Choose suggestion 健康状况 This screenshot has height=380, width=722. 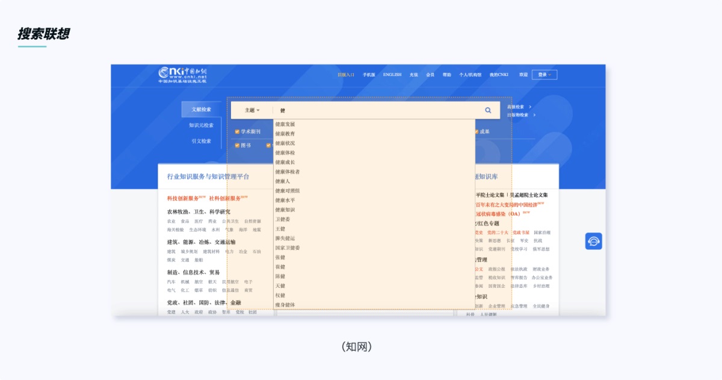pos(285,143)
